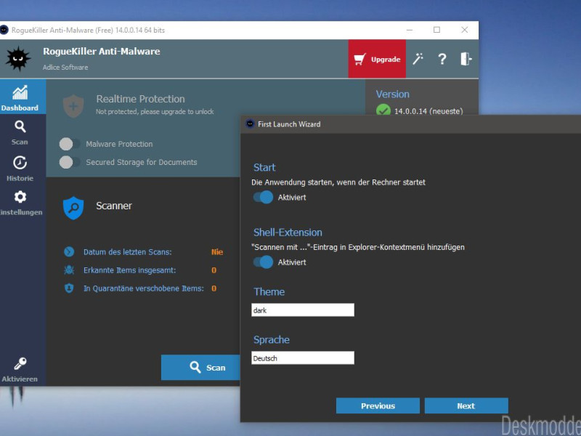The height and width of the screenshot is (436, 581).
Task: Maximize the RogueKiller window
Action: coord(437,30)
